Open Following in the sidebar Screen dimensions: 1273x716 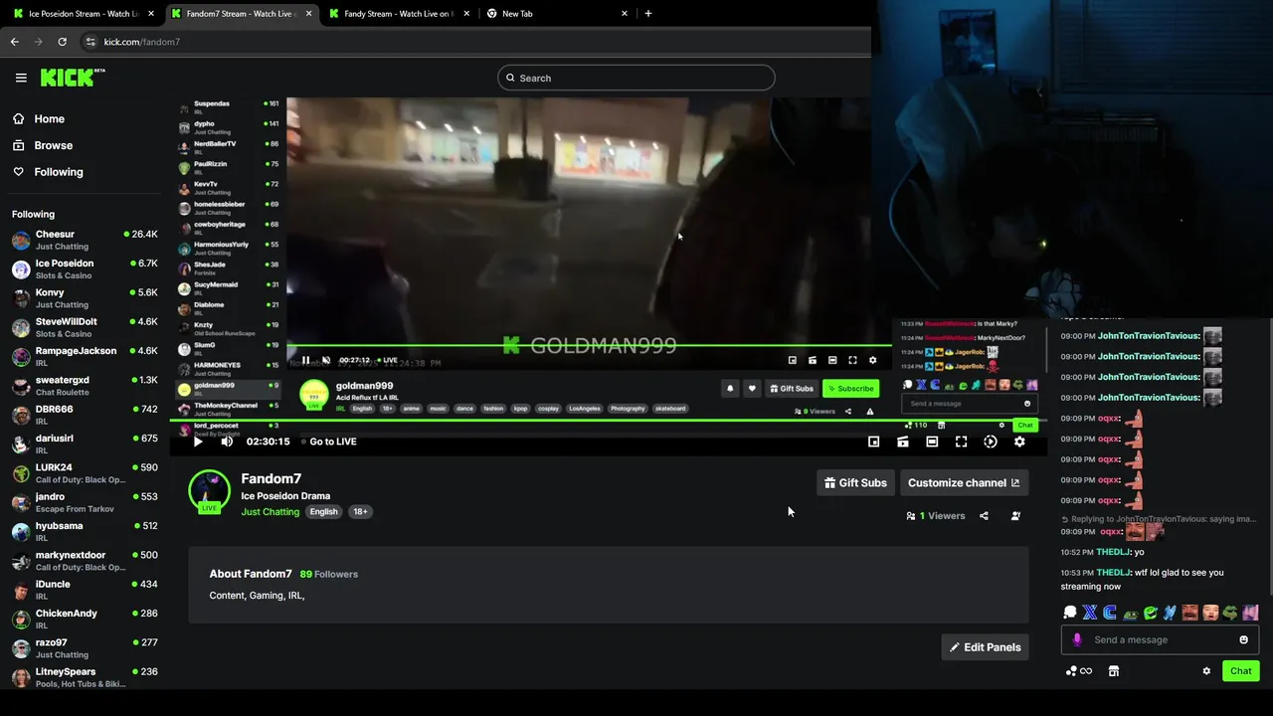pyautogui.click(x=48, y=172)
